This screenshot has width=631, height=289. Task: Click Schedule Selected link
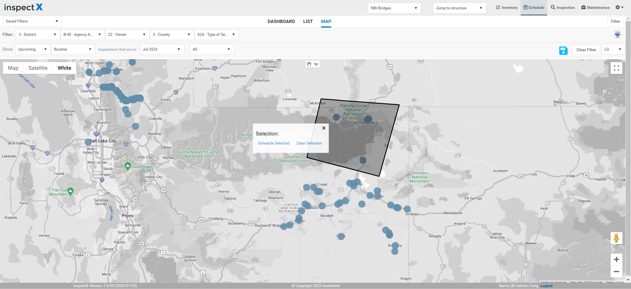pos(274,143)
